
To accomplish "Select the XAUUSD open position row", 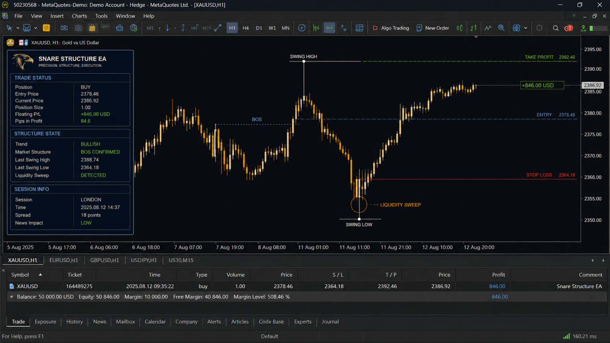I will [306, 286].
